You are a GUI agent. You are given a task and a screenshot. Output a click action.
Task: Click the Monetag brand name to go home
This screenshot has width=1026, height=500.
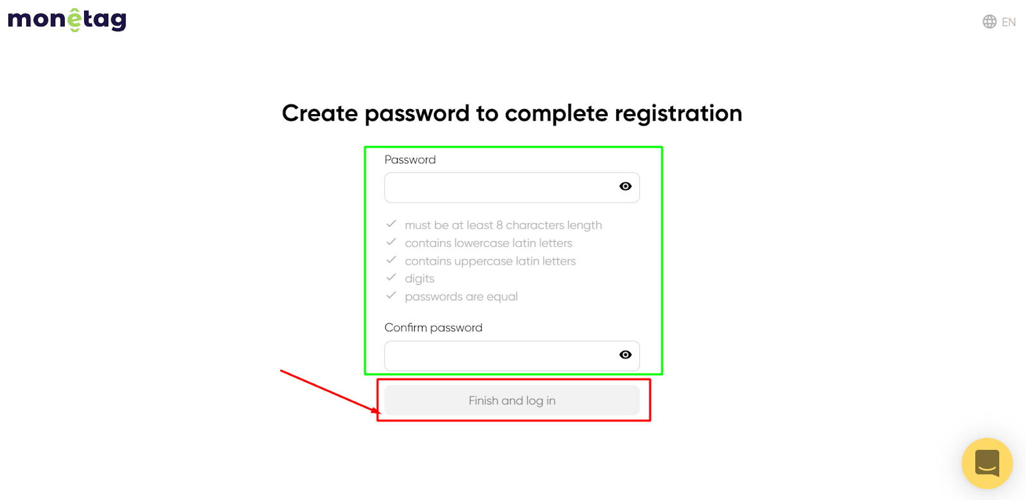coord(66,19)
